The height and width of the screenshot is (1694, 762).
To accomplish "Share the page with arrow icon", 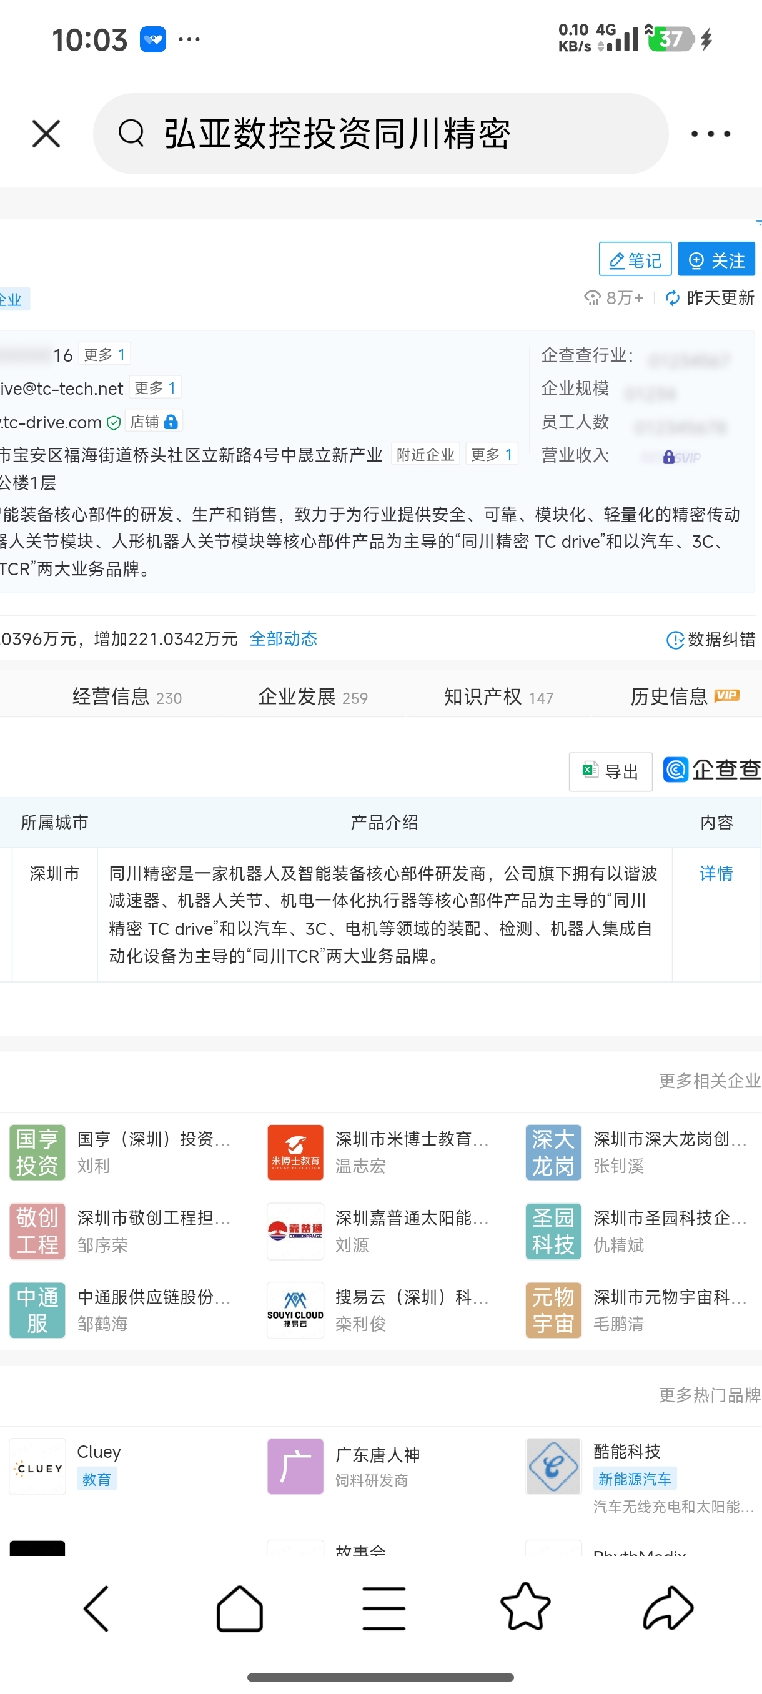I will (668, 1608).
